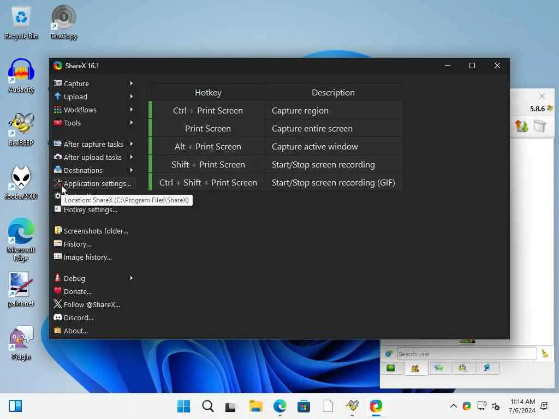Switch to BeeBEEP chat bubbles tab
Screen dimensions: 559x419
point(438,368)
